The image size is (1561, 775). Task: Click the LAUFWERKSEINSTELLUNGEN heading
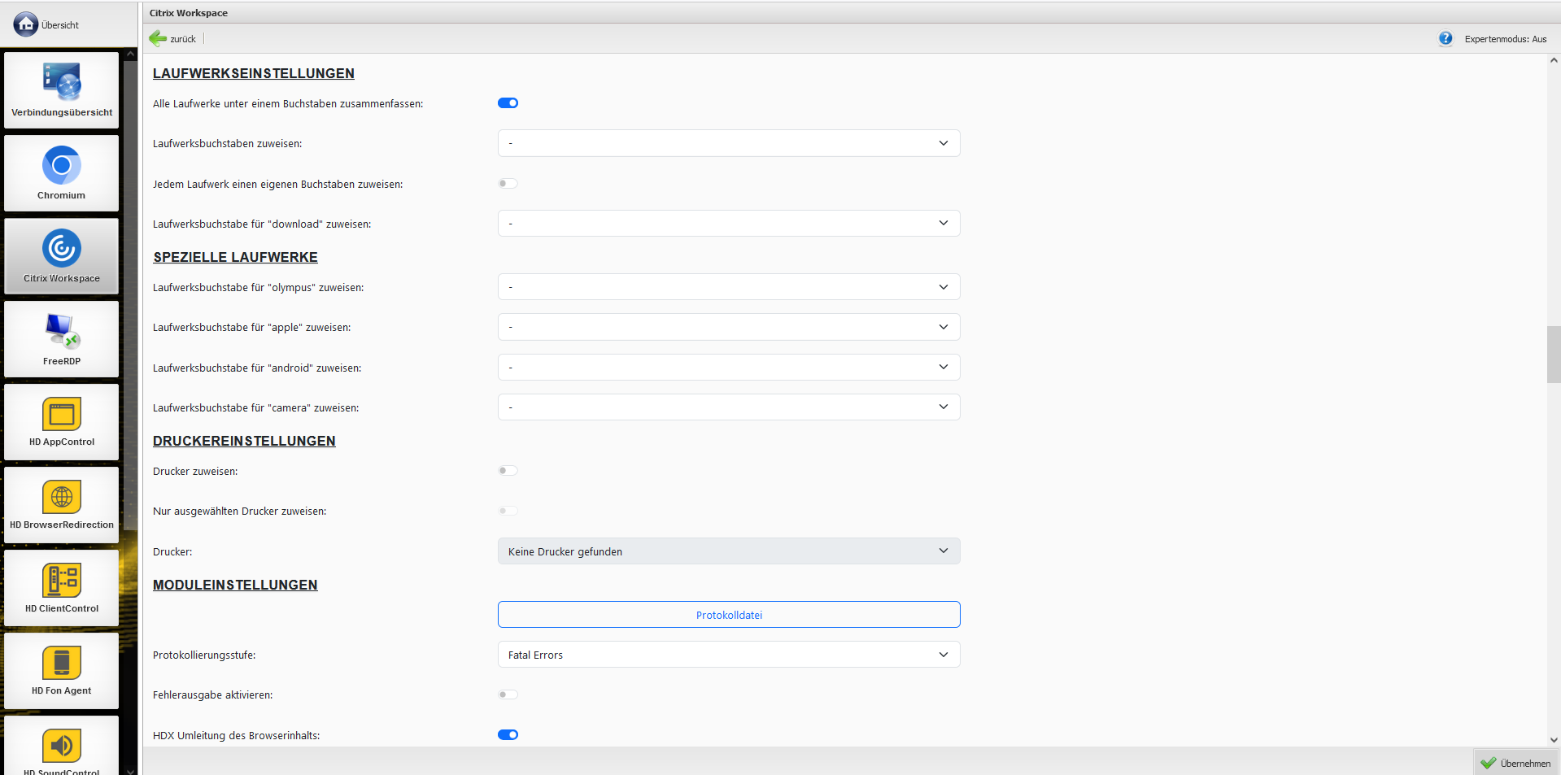coord(254,73)
